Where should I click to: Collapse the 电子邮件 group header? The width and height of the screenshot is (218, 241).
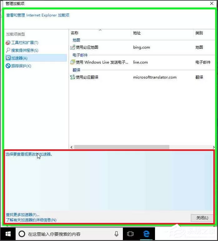coord(80,55)
